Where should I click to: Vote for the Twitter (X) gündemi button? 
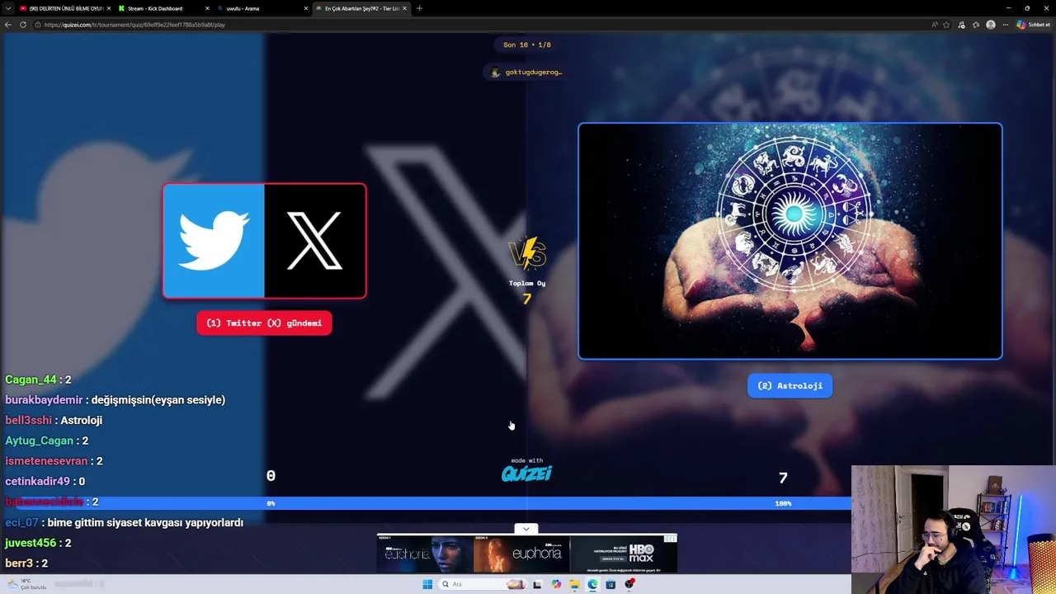[x=264, y=323]
